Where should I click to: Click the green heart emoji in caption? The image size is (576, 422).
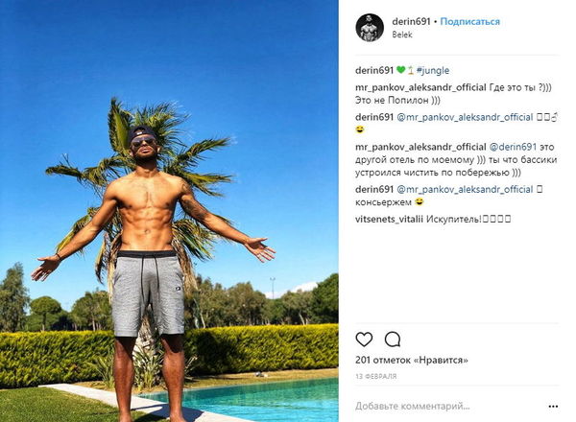coord(400,70)
